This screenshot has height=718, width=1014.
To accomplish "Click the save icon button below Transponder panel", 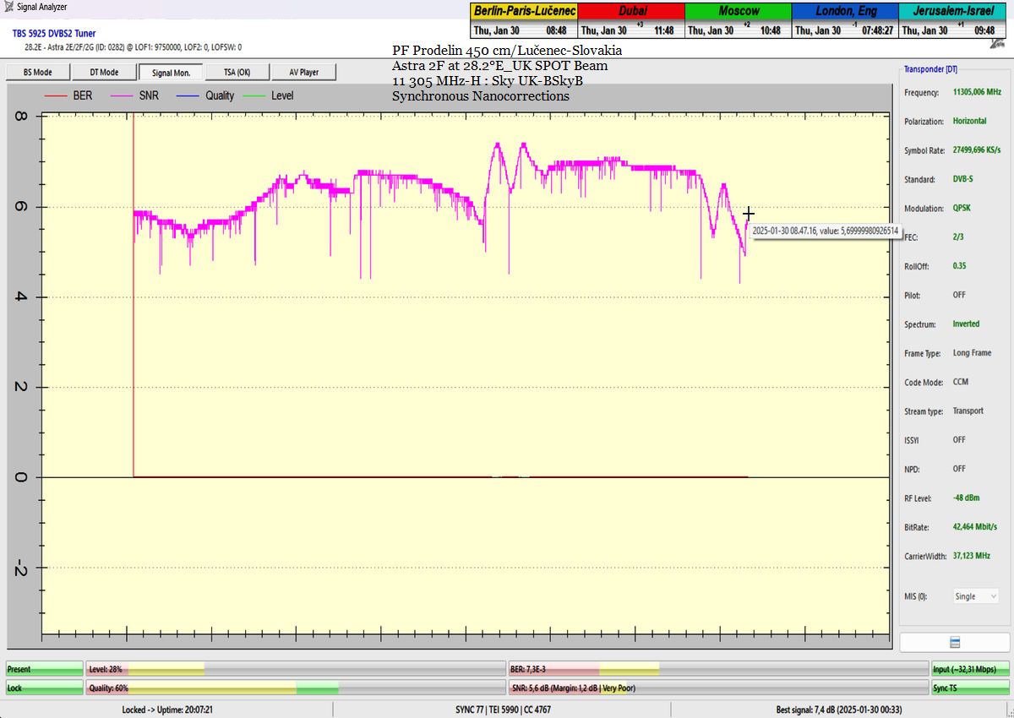I will 955,643.
